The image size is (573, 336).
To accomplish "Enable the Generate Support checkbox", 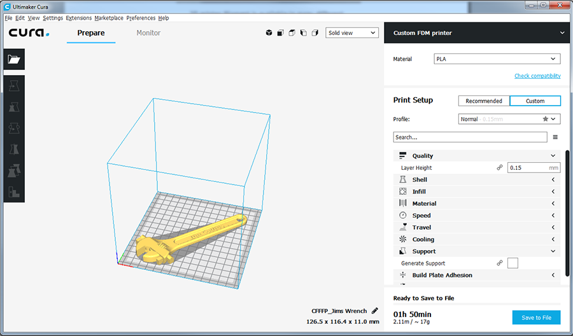I will coord(513,263).
